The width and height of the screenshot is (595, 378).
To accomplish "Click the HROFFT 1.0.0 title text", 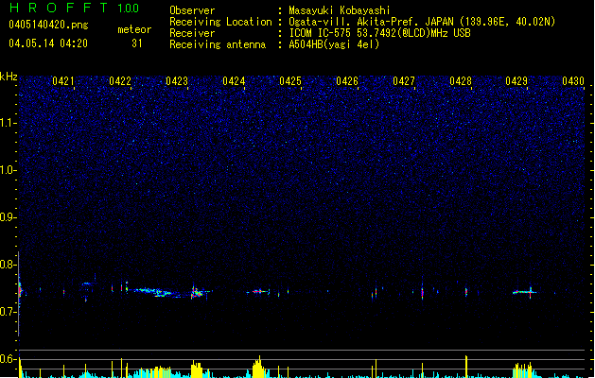I will pyautogui.click(x=75, y=8).
